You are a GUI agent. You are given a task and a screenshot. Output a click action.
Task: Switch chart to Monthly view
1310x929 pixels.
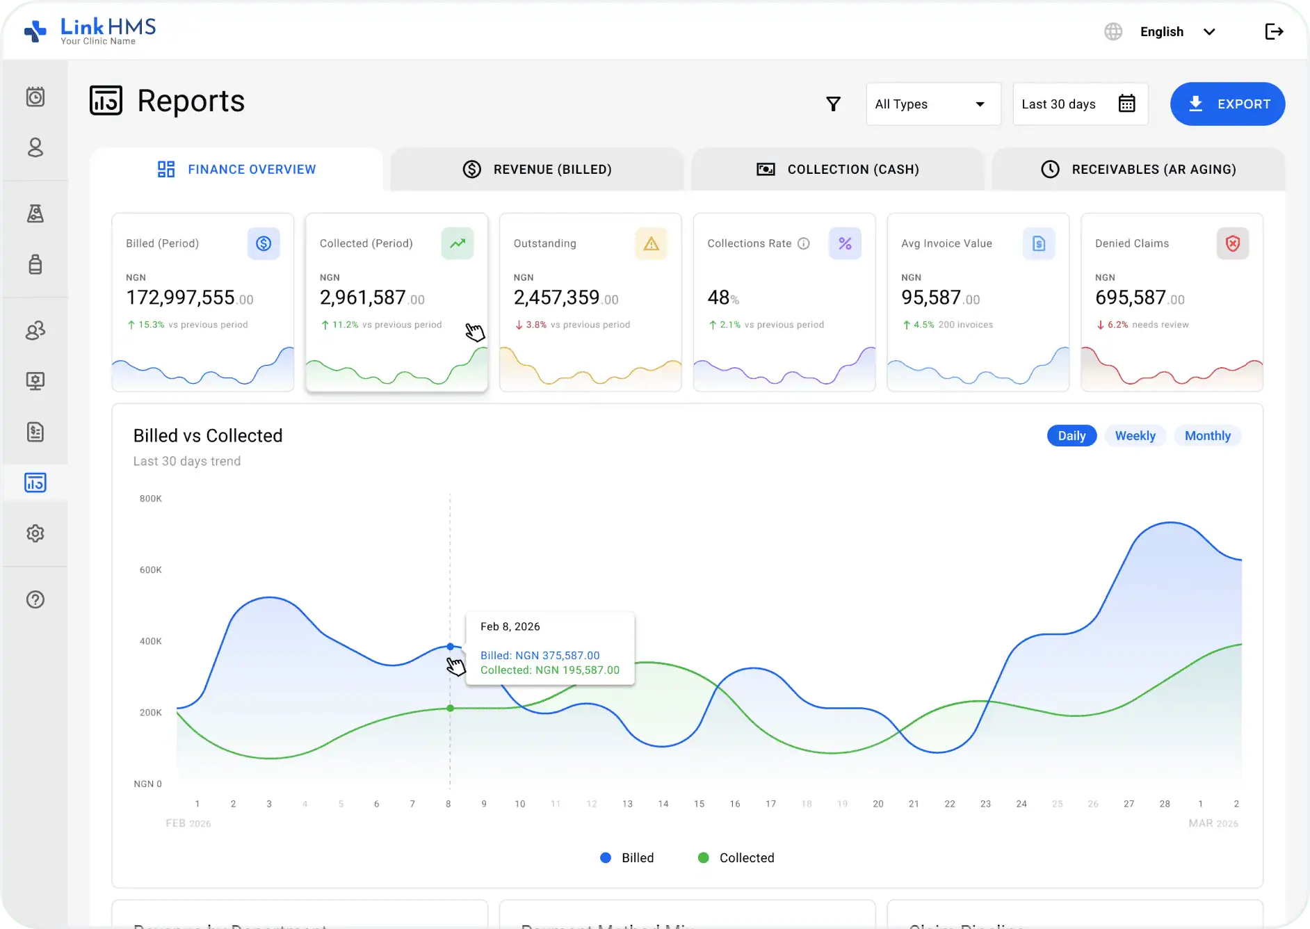pyautogui.click(x=1207, y=436)
